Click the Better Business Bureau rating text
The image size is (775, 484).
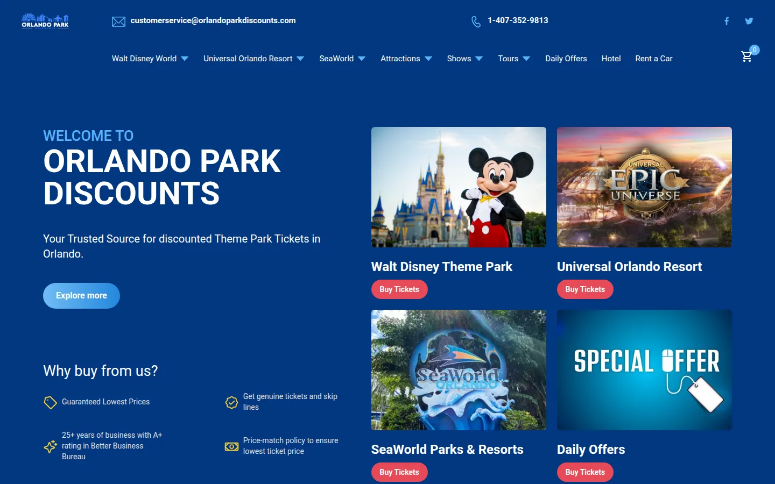112,446
